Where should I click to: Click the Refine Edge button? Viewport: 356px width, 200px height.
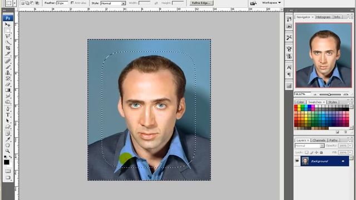[x=201, y=3]
